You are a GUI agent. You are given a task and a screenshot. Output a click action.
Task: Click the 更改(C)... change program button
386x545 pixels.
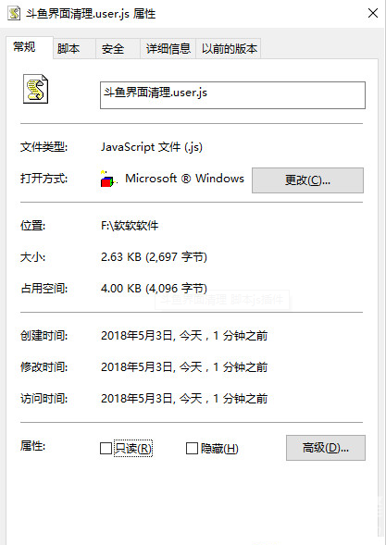(307, 180)
